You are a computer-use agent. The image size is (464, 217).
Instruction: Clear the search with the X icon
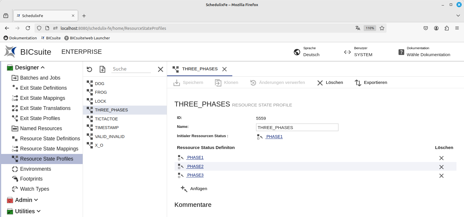click(x=160, y=69)
